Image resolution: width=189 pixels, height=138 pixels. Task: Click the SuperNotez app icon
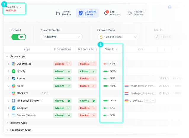pos(14,64)
